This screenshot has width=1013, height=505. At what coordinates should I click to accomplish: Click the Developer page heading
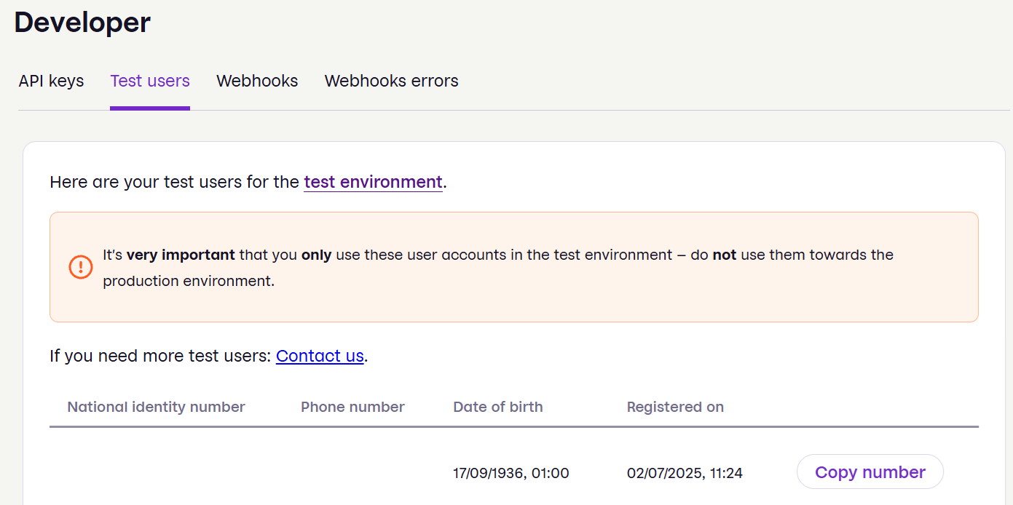click(x=82, y=23)
